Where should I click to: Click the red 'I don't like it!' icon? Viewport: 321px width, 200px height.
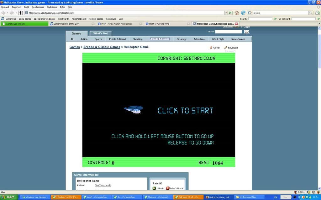[x=168, y=188]
